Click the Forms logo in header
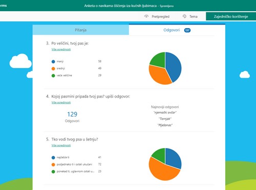Screen dimensions: 256x190 point(3,6)
